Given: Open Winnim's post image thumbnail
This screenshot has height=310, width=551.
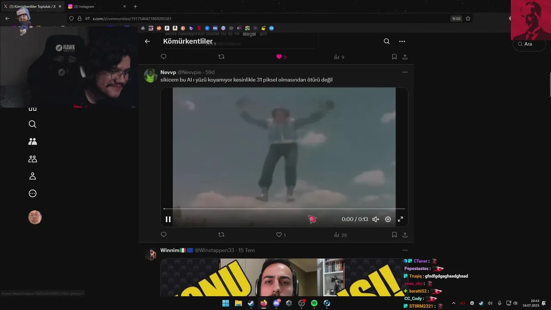Looking at the screenshot, I should coord(284,277).
